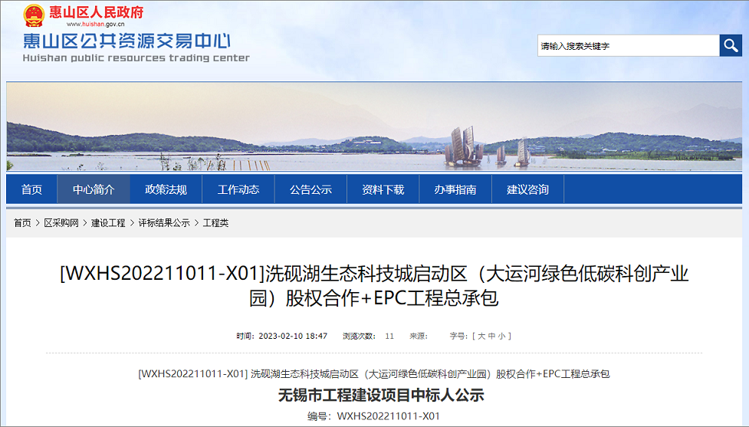The width and height of the screenshot is (749, 427).
Task: Set font size to 大
Action: [x=481, y=336]
